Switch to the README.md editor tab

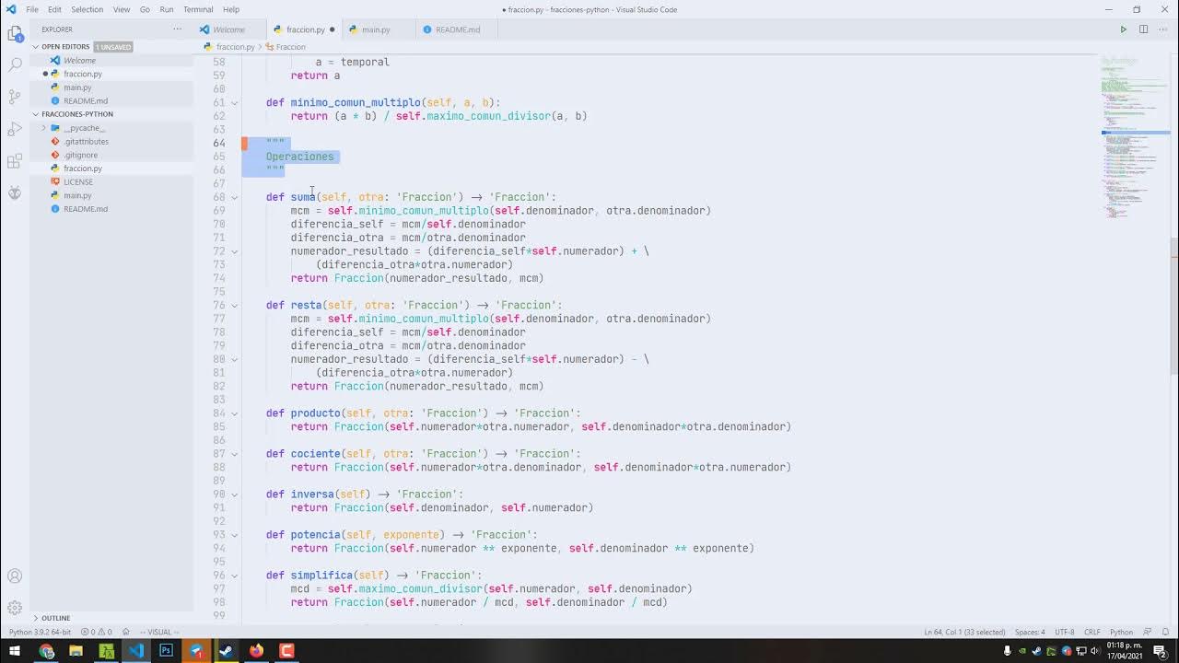pos(458,29)
